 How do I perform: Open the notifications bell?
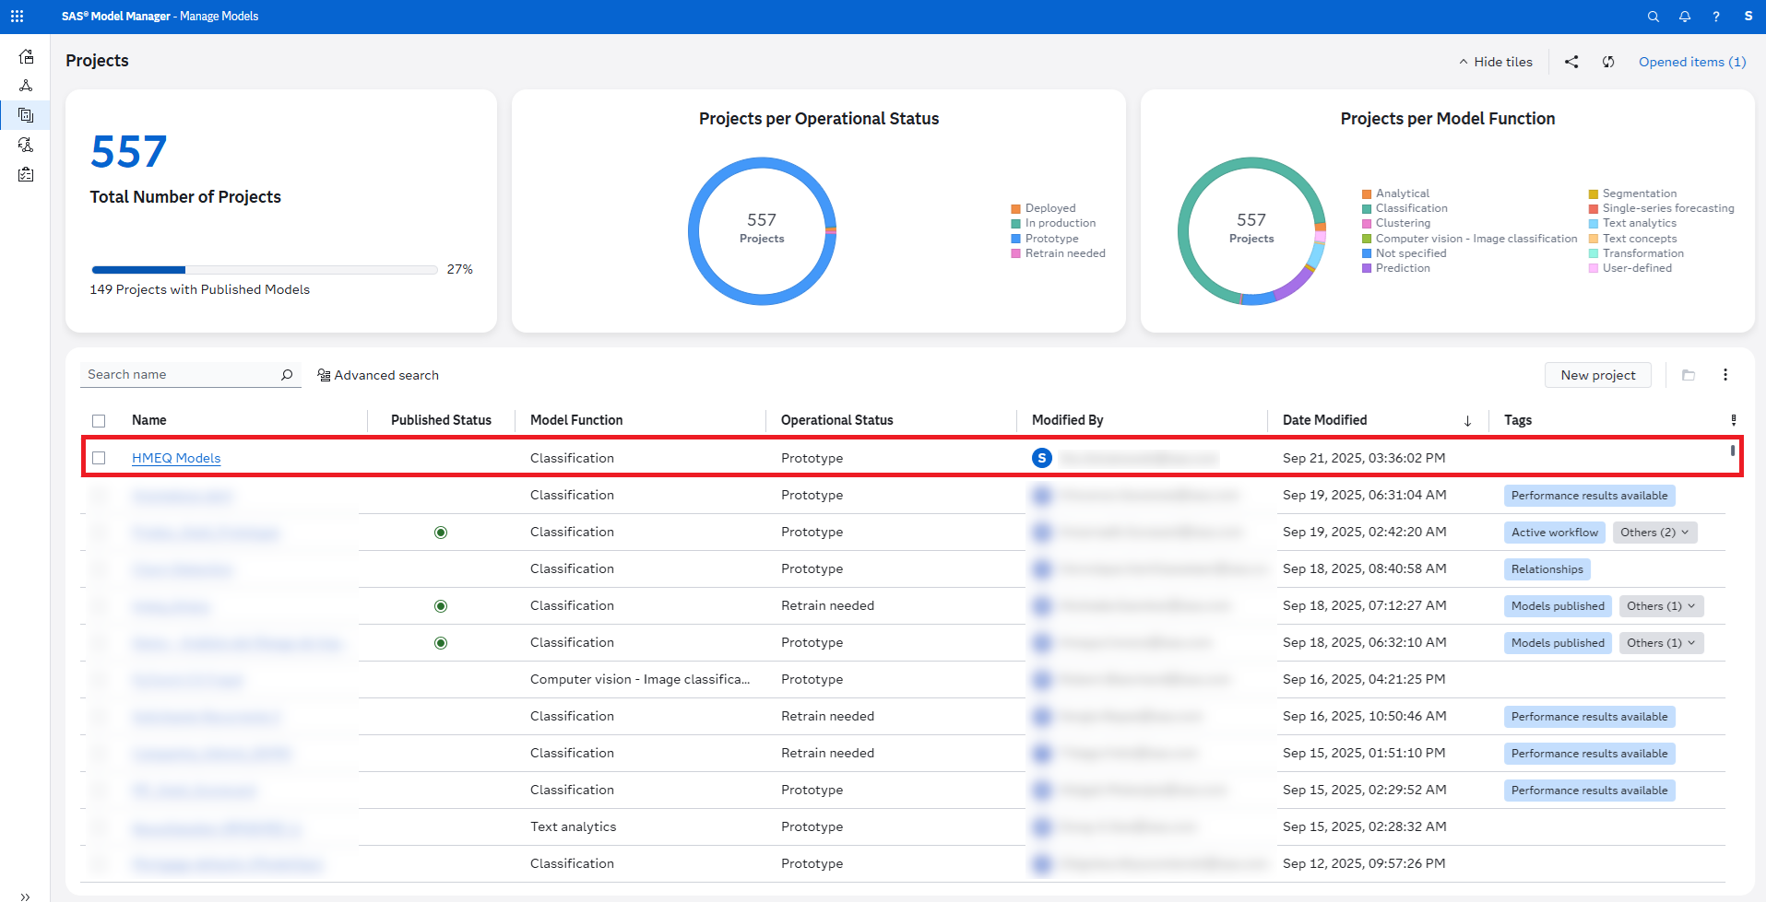click(1685, 17)
